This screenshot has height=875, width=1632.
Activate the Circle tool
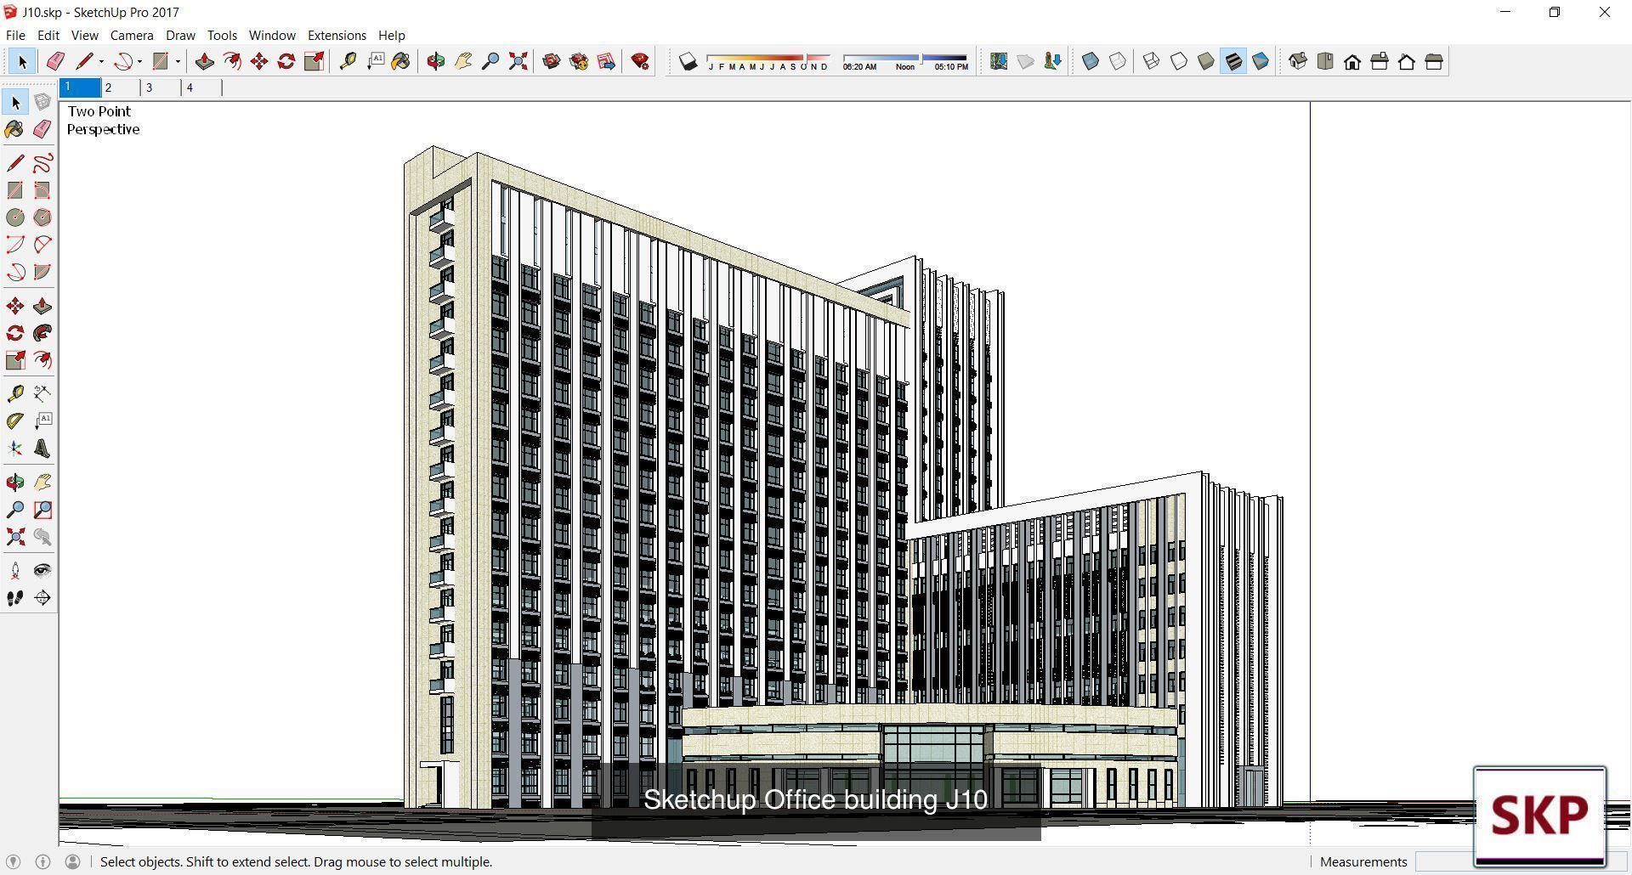coord(15,217)
